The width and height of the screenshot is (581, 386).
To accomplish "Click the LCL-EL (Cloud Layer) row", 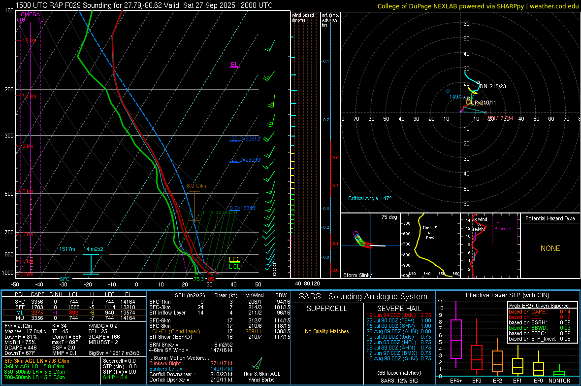I will (220, 331).
